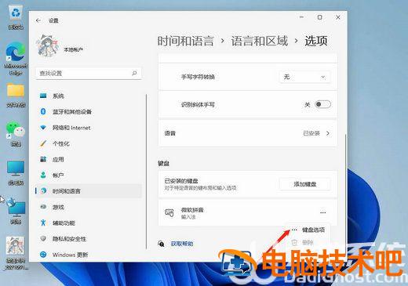Open the 帐户 category
This screenshot has height=286, width=408.
(x=89, y=176)
